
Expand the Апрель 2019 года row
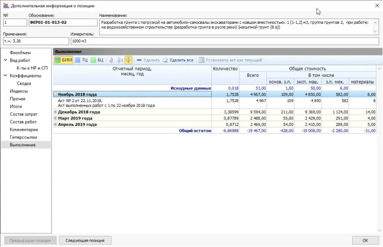coord(56,124)
